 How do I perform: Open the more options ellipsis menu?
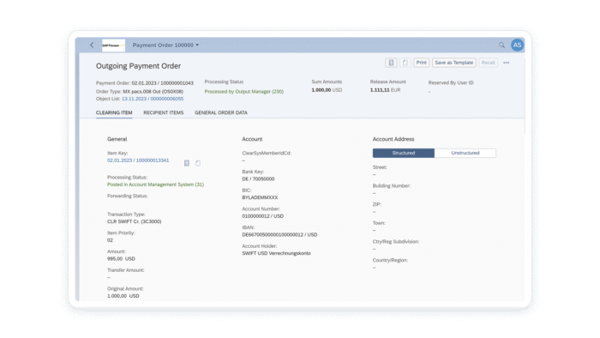point(507,63)
